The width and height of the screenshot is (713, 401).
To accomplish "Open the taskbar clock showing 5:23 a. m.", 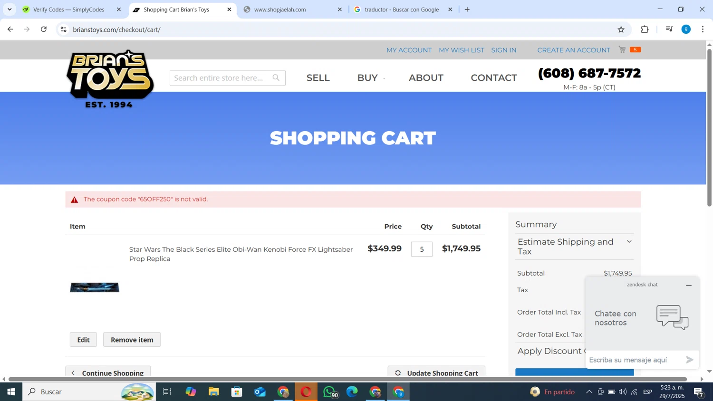I will 673,392.
